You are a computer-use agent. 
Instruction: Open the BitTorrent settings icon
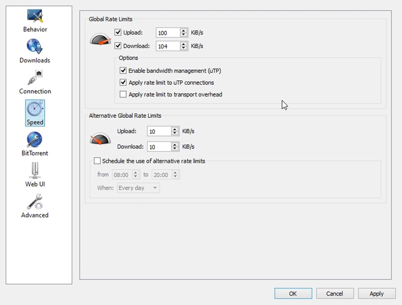pos(35,140)
